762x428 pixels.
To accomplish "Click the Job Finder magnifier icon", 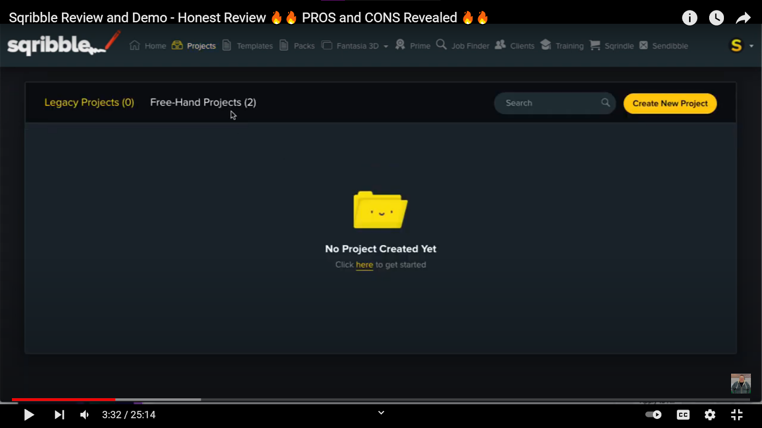I will click(441, 45).
